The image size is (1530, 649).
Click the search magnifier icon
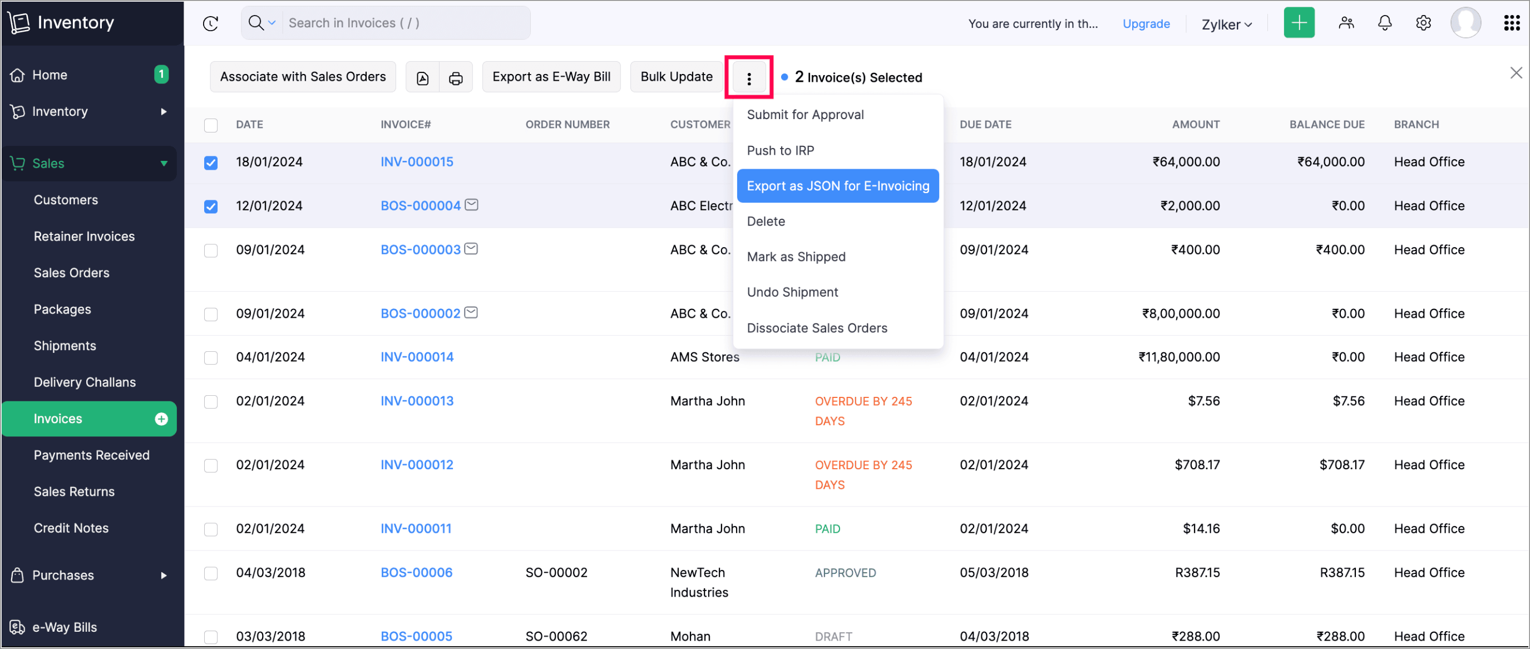(x=255, y=23)
